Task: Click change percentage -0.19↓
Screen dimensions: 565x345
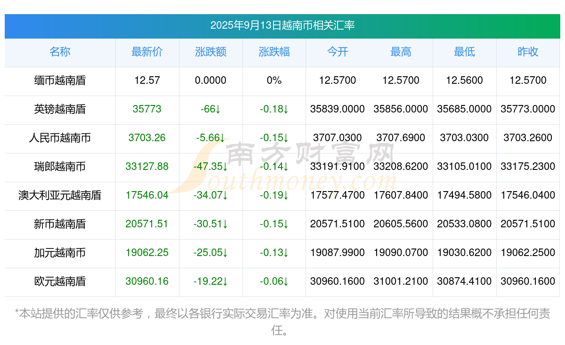Action: [274, 195]
